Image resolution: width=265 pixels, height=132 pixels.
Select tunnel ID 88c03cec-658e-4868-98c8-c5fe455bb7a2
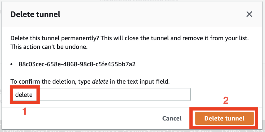pos(77,64)
